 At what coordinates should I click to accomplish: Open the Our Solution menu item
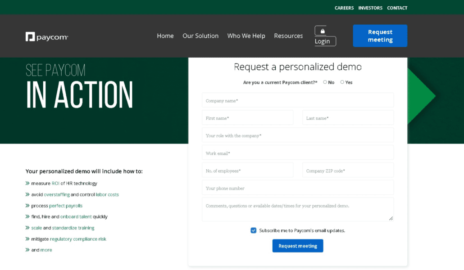pyautogui.click(x=200, y=36)
